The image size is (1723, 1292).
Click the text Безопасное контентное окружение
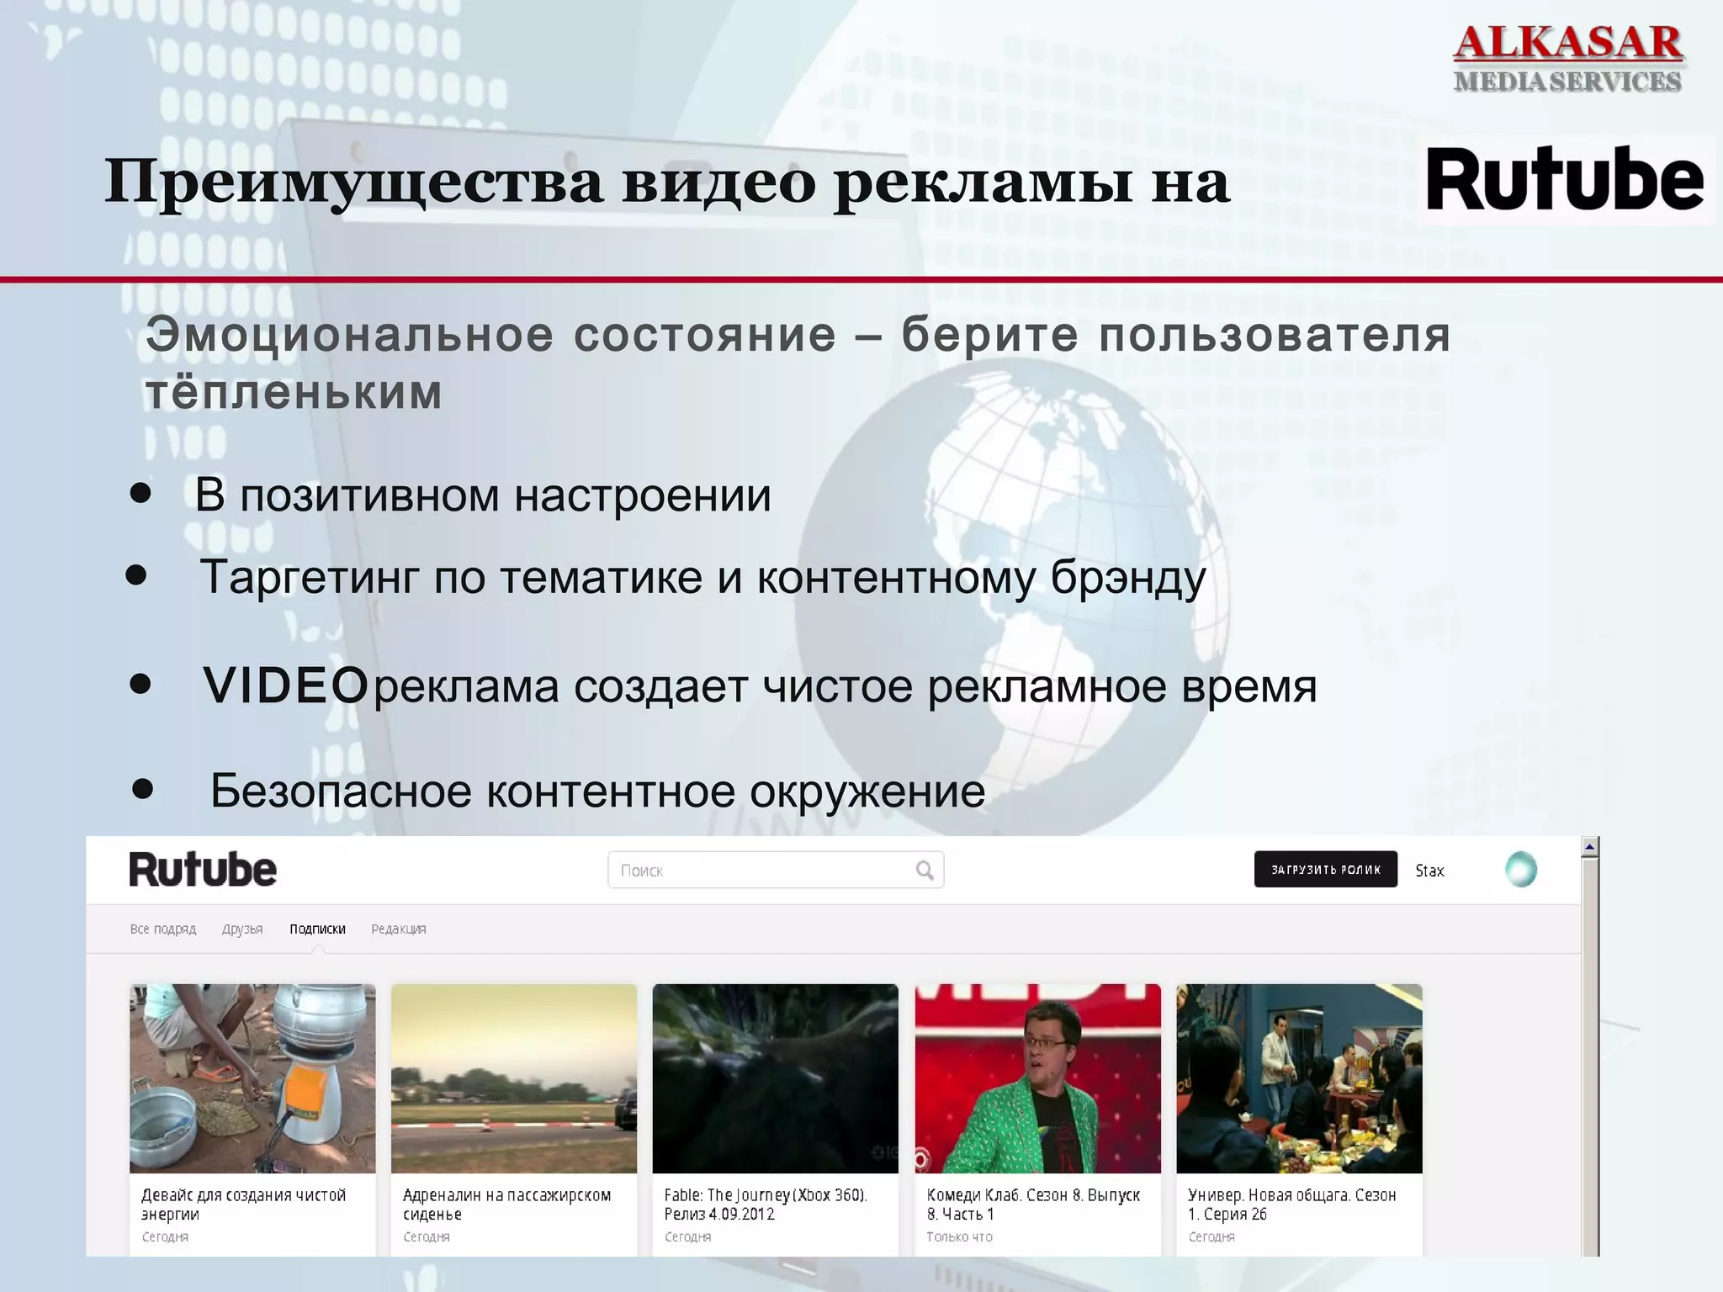click(597, 792)
